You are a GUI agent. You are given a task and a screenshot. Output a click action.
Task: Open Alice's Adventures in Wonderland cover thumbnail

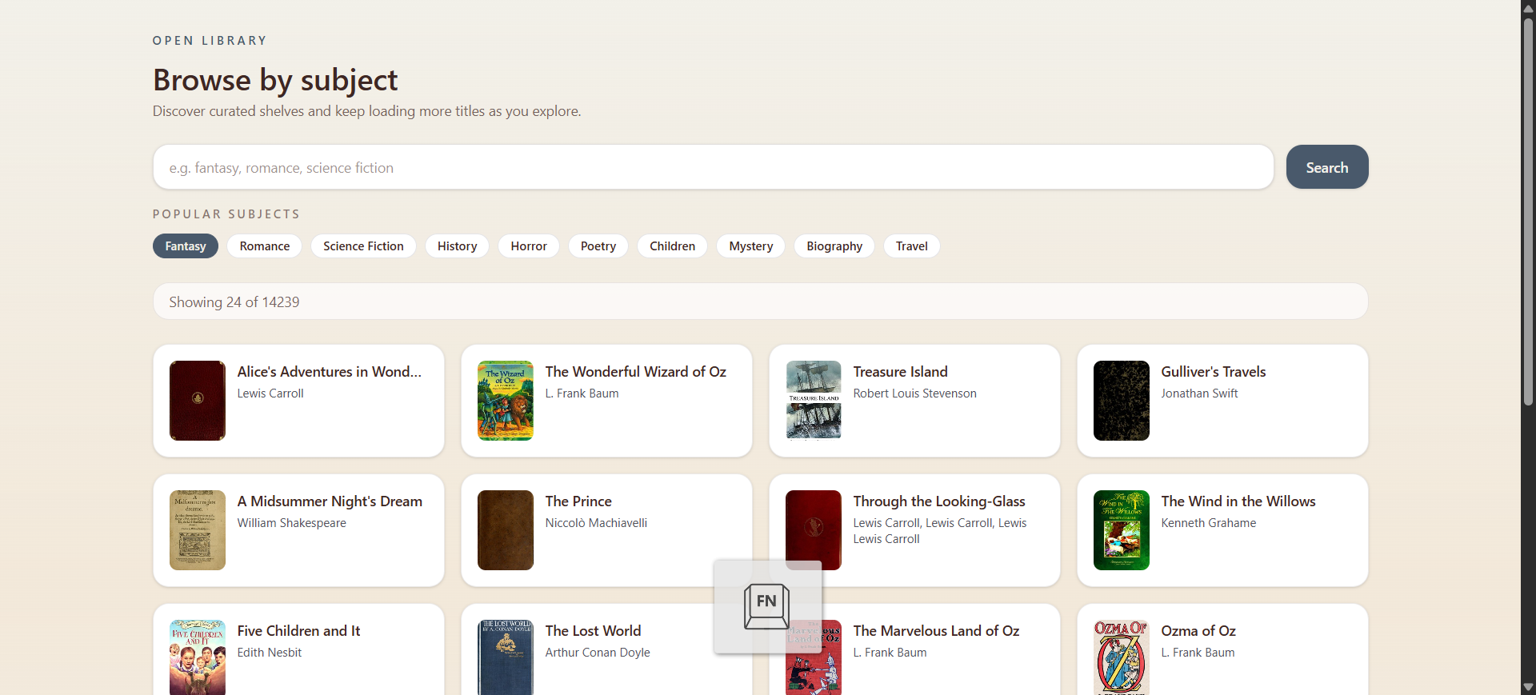click(198, 401)
